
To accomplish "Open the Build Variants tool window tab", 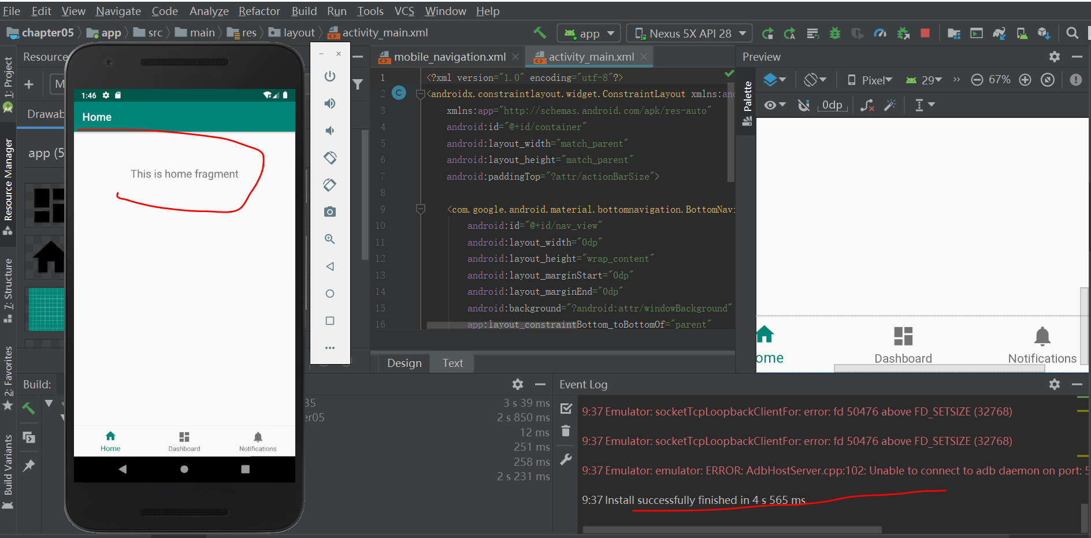I will point(8,472).
